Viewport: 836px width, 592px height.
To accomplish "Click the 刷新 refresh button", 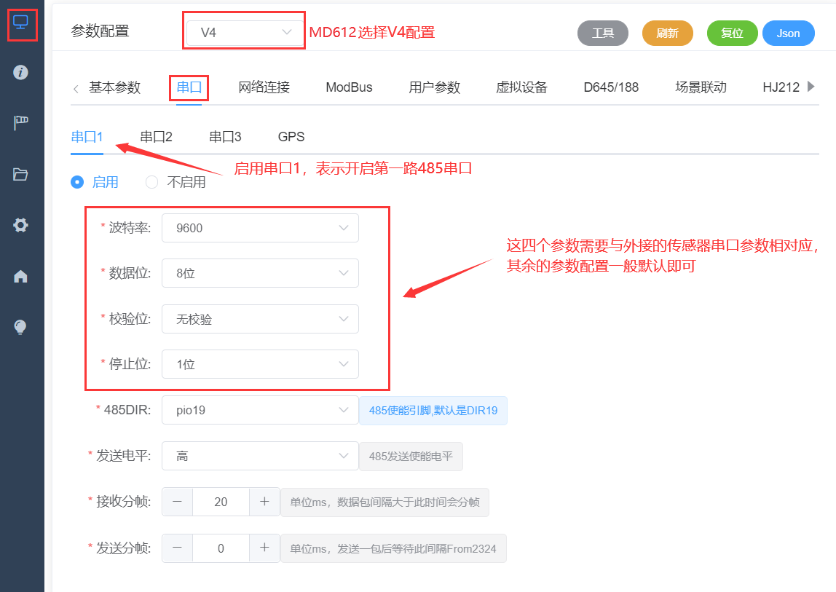I will [x=667, y=33].
